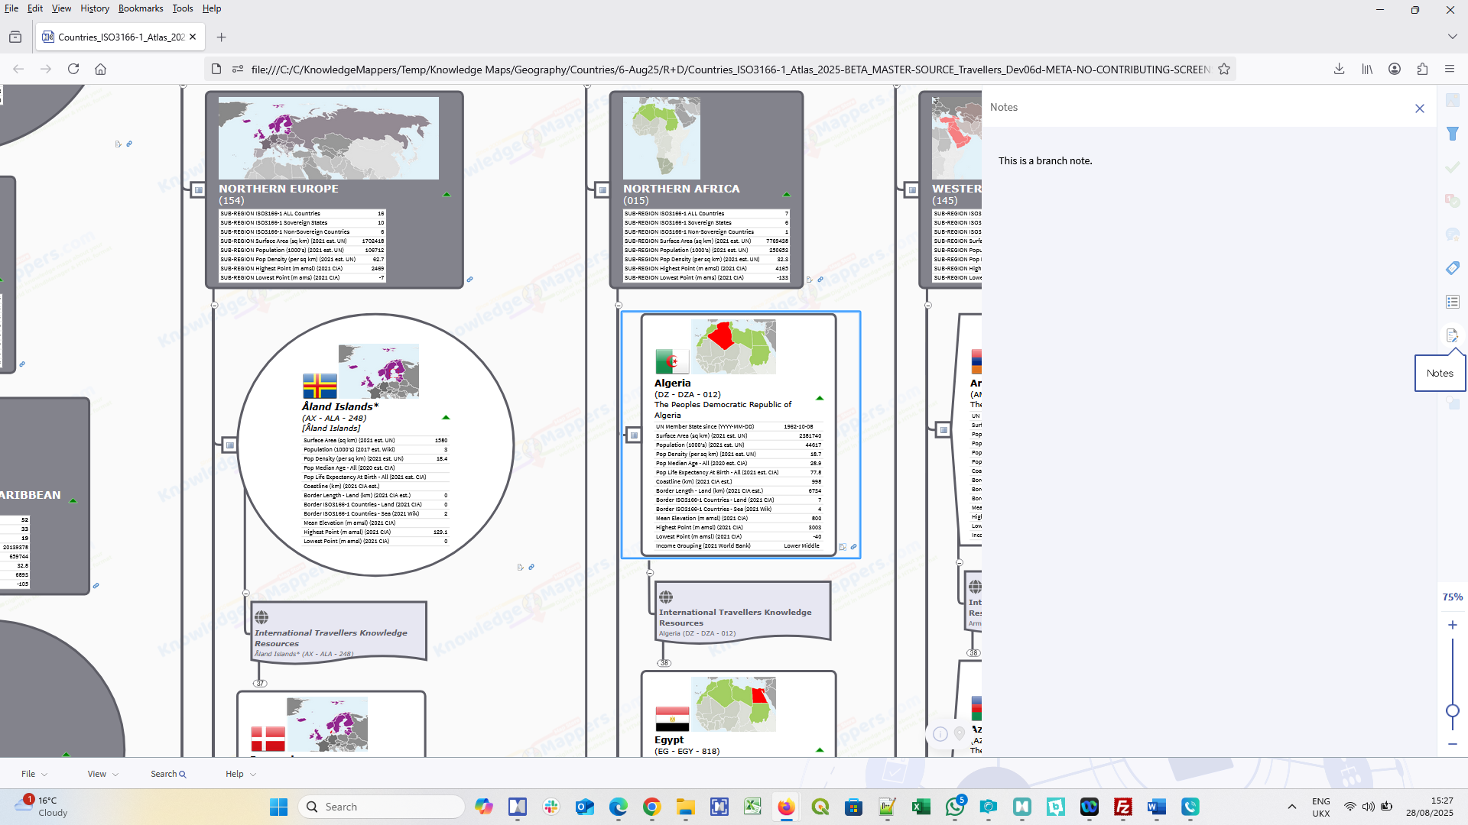Screen dimensions: 1468x825
Task: Toggle Northern Africa branch collapse box
Action: pos(602,189)
